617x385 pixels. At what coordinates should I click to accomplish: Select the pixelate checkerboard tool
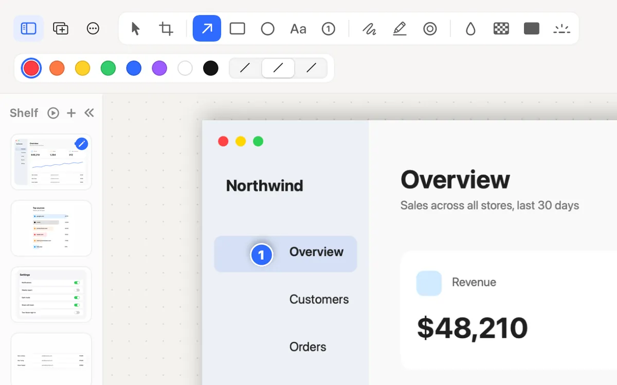(x=501, y=28)
